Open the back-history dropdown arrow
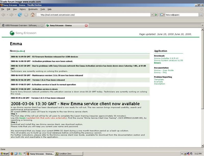204x156 pixels. (x=7, y=15)
